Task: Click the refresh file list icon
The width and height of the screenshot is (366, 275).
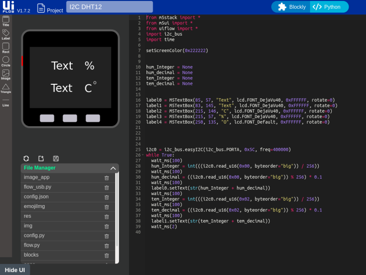Action: pos(26,158)
